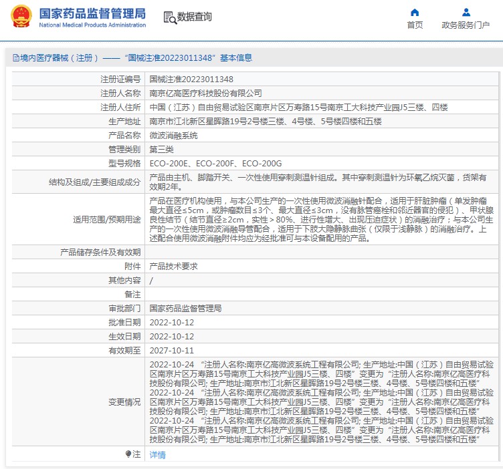Viewport: 503px width, 469px height.
Task: Open the 首页 menu item
Action: (415, 25)
